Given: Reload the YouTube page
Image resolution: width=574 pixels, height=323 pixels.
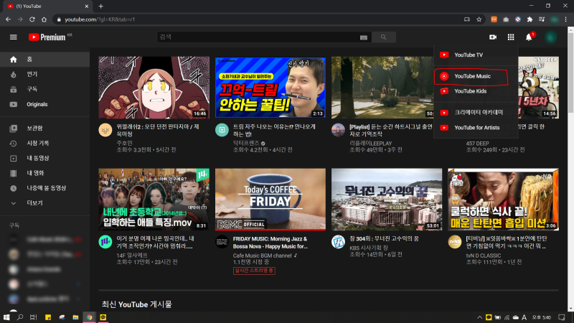Looking at the screenshot, I should [32, 19].
